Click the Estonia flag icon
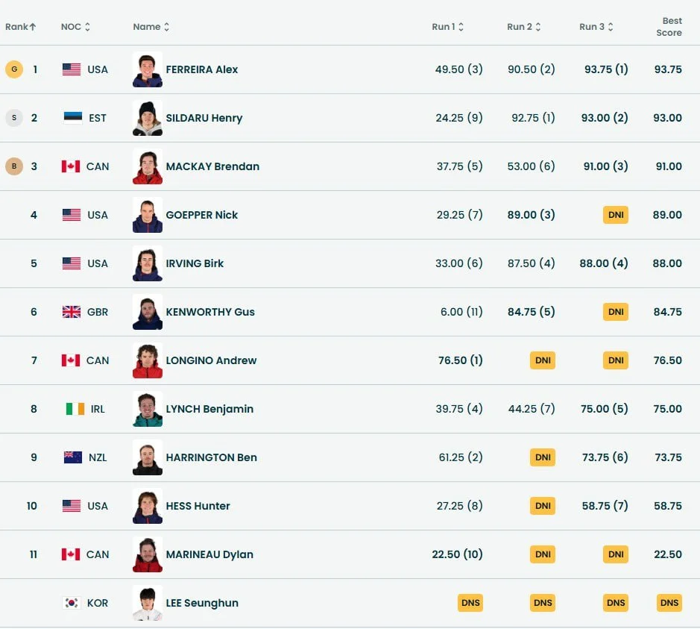This screenshot has width=700, height=629. (72, 118)
